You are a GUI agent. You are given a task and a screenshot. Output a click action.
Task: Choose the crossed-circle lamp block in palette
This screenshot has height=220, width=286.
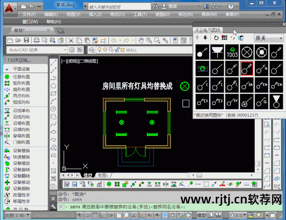pyautogui.click(x=247, y=52)
